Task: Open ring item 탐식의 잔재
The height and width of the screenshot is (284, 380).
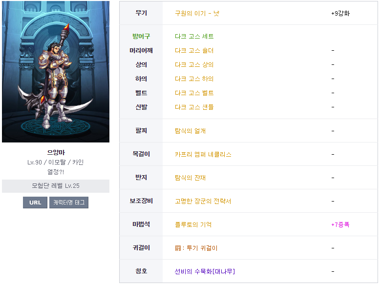Action: pyautogui.click(x=190, y=178)
